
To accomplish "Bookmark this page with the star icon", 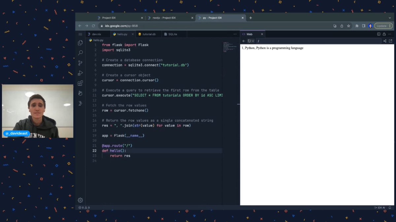I will [348, 26].
